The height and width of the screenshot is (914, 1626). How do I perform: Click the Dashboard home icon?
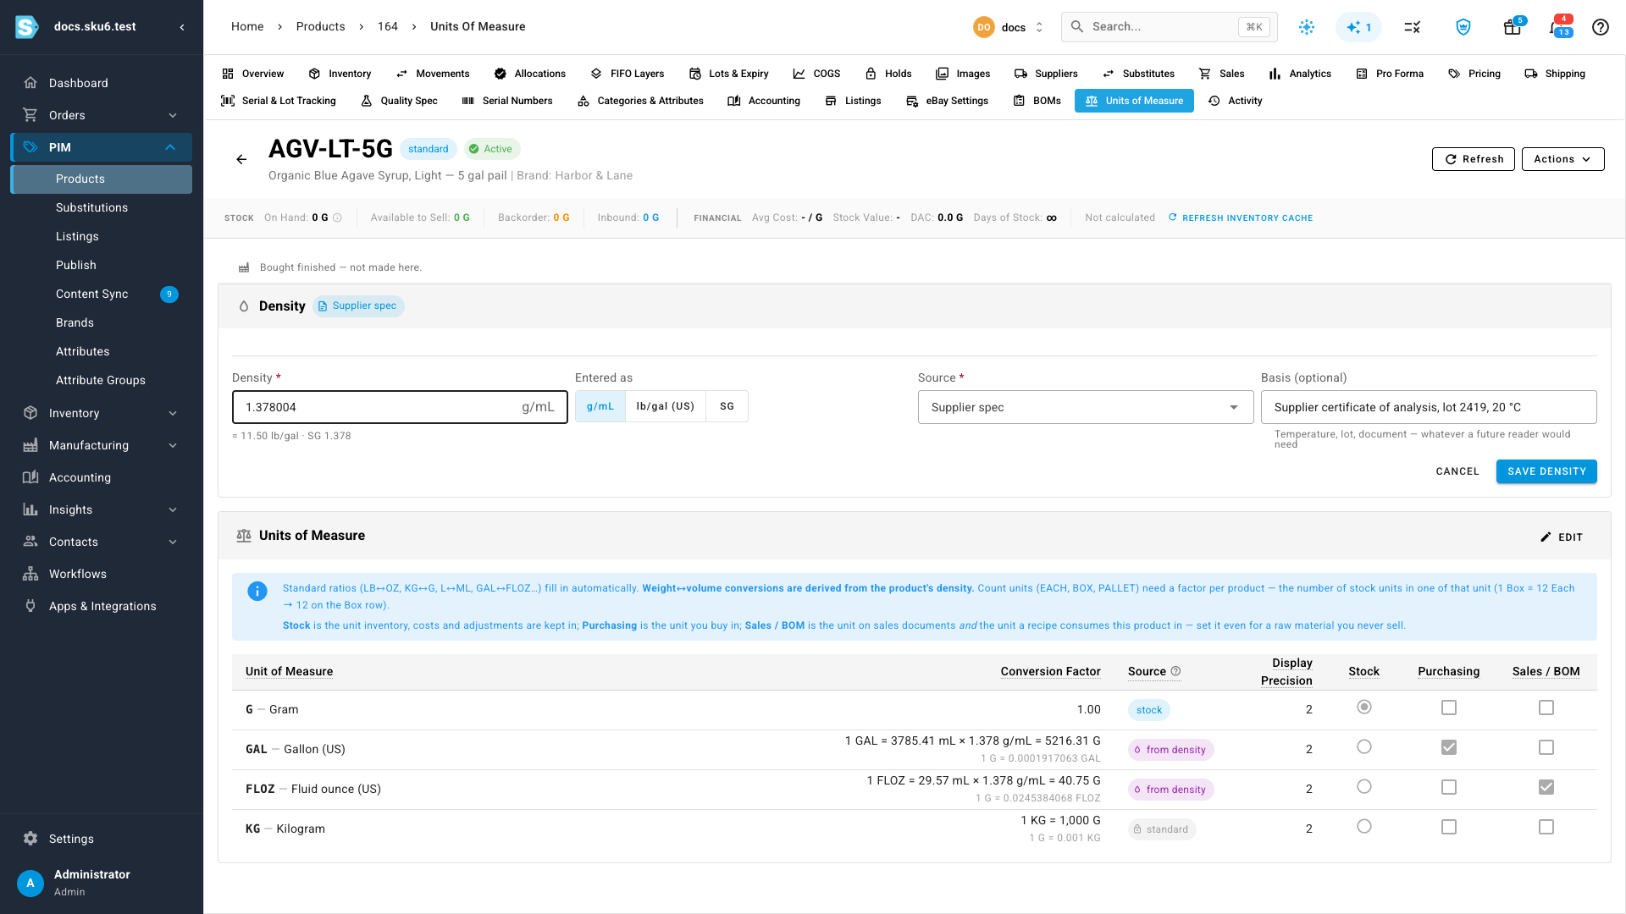tap(30, 83)
